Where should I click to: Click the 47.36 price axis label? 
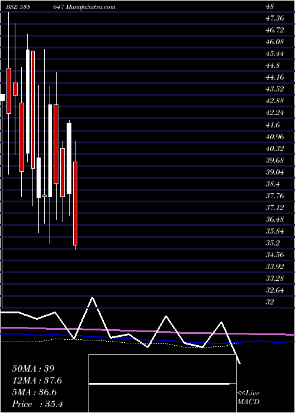pos(274,18)
